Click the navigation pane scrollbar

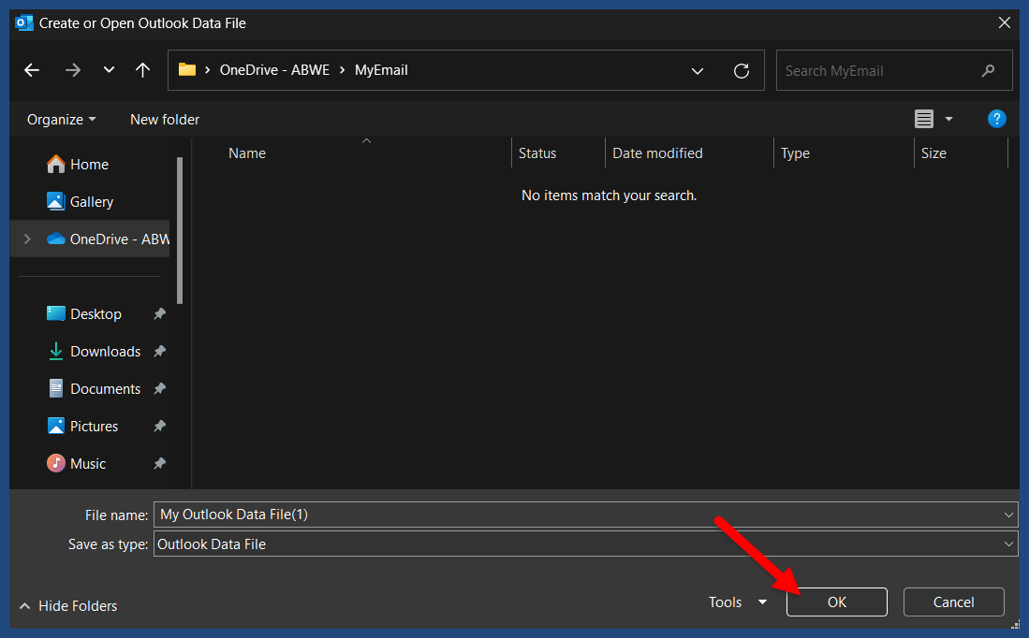[x=180, y=231]
